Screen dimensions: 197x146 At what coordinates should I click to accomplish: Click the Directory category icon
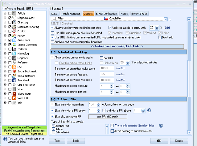pos(14,22)
